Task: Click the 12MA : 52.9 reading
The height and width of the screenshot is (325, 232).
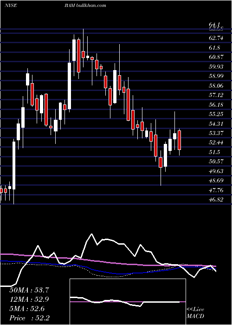Action: click(29, 299)
